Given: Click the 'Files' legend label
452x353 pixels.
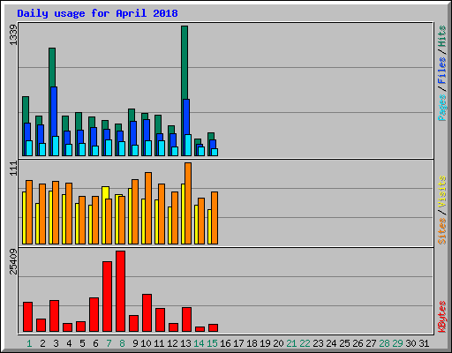Looking at the screenshot, I should tap(441, 71).
